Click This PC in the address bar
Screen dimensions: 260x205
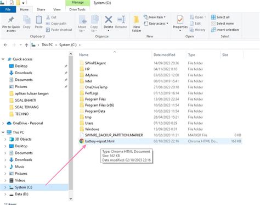47,45
